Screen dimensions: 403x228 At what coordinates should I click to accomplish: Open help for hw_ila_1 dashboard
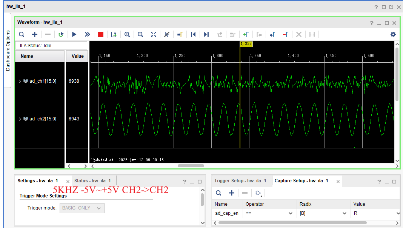pyautogui.click(x=376, y=7)
